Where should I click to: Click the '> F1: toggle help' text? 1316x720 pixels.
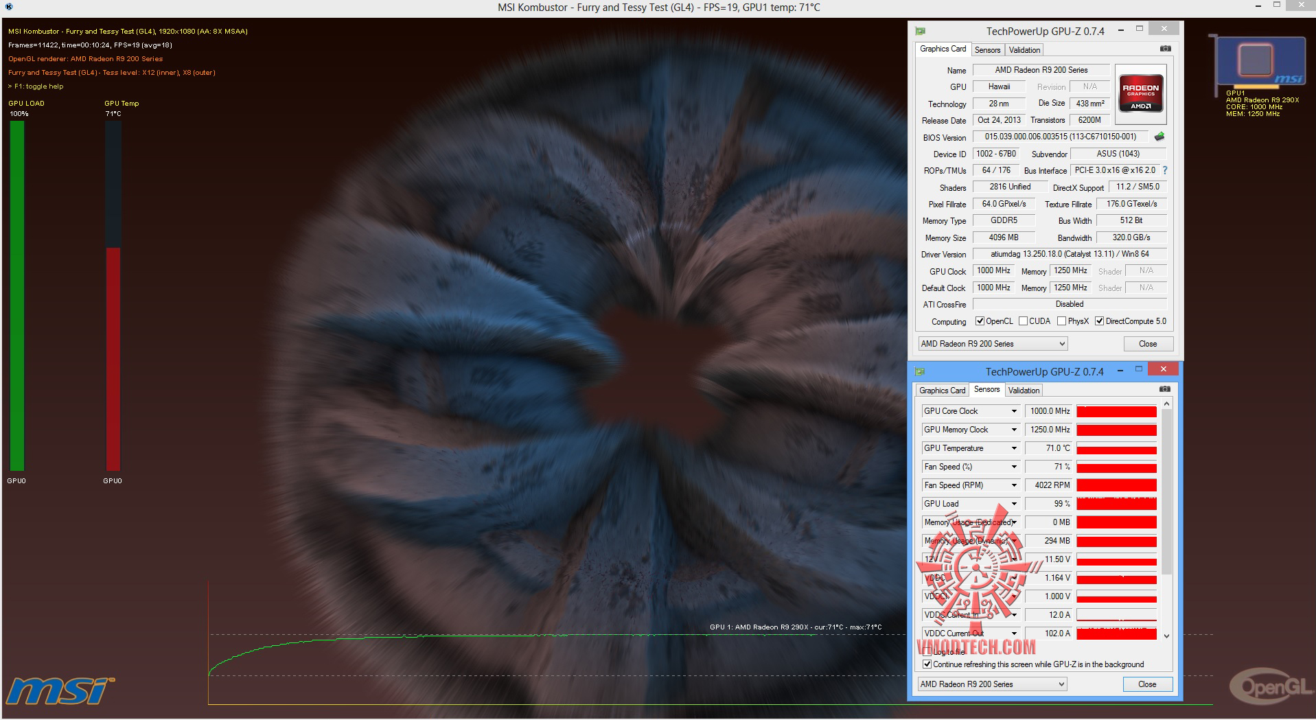tap(36, 86)
